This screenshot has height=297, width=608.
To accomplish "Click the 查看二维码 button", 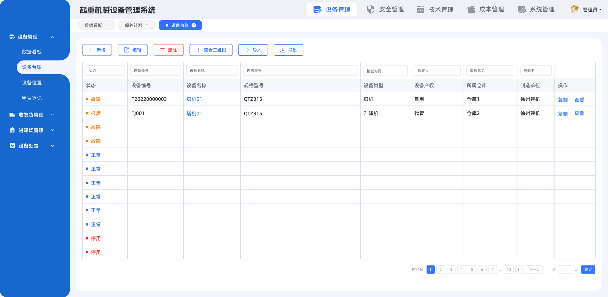I will click(211, 50).
